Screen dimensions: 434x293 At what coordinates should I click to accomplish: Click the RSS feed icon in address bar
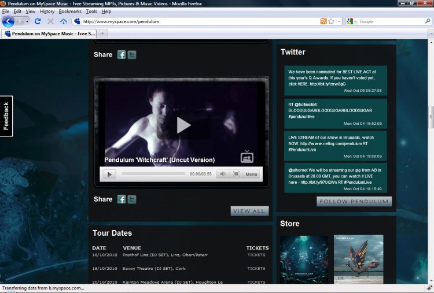point(323,21)
